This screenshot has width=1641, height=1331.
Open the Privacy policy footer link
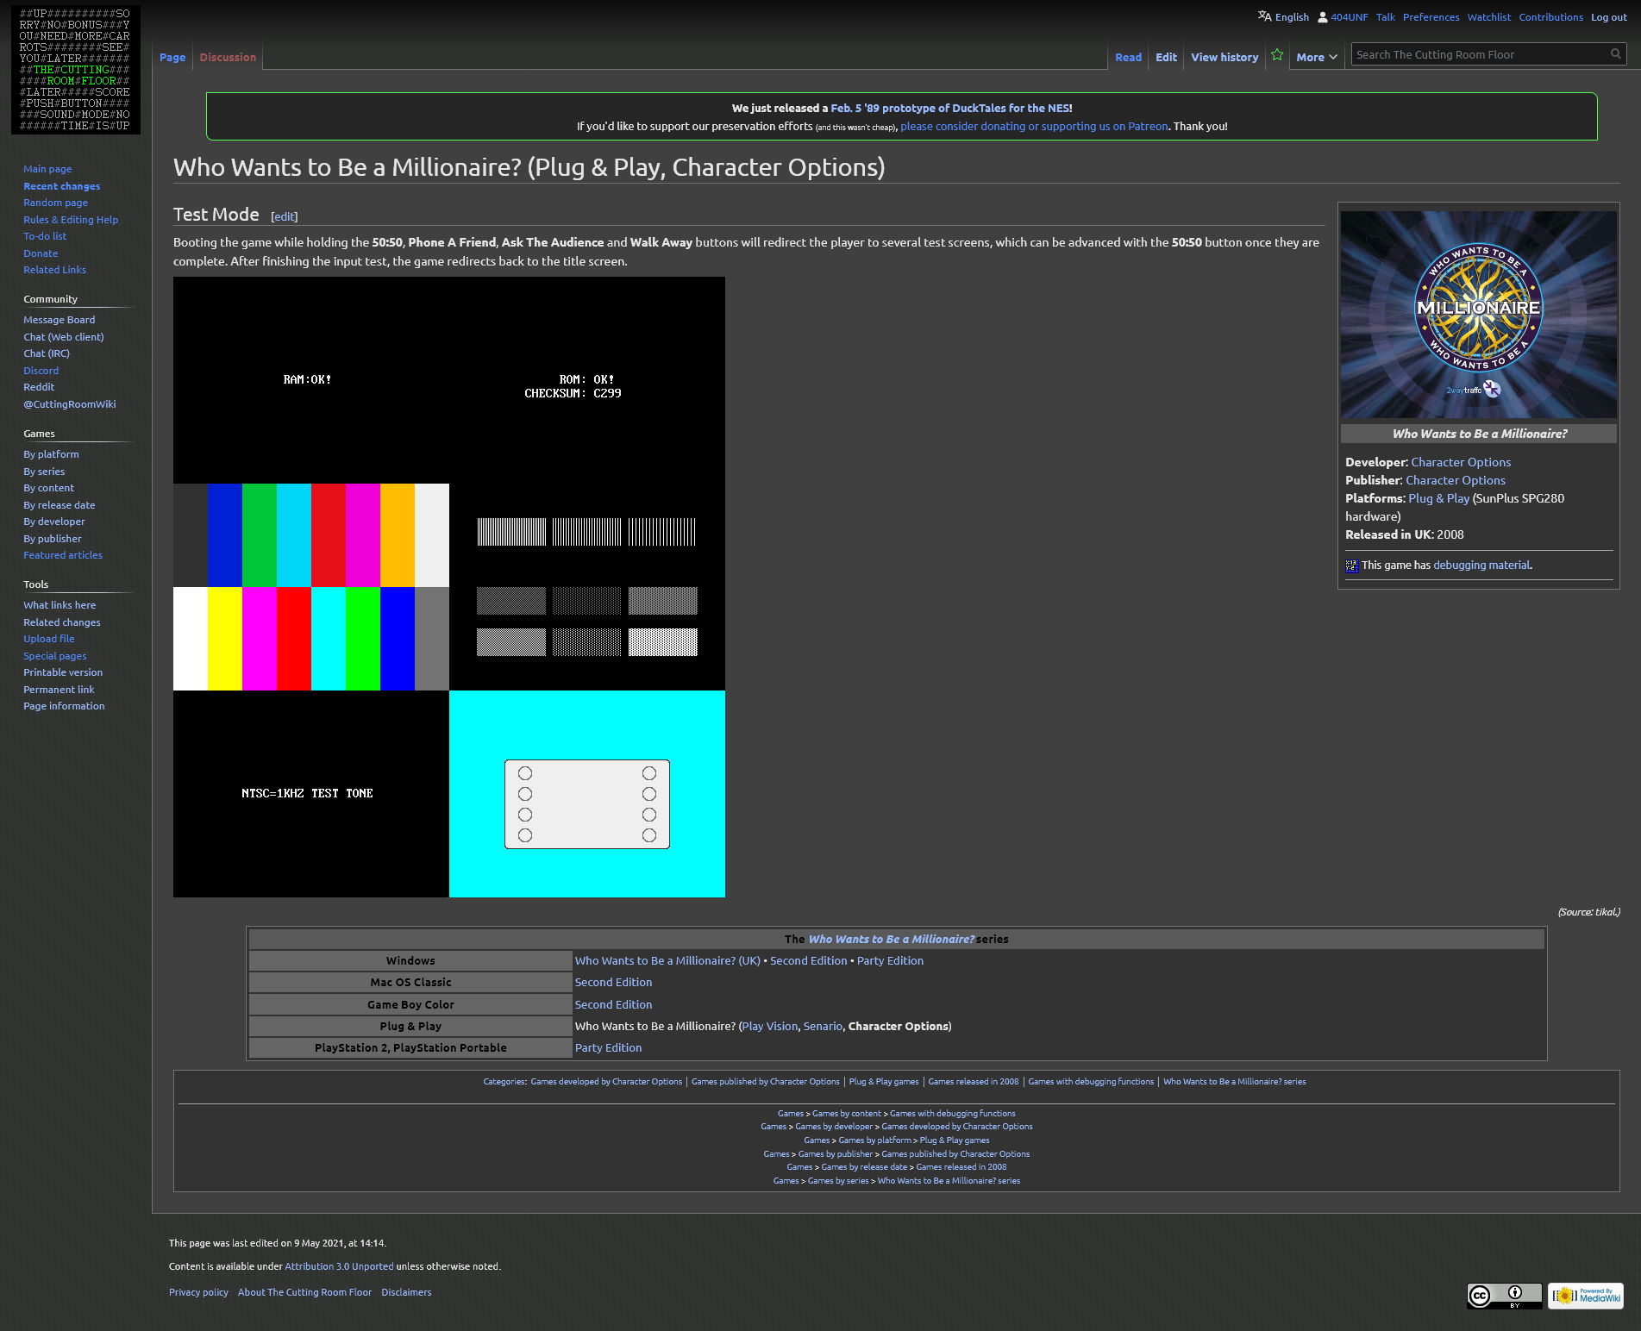(198, 1292)
